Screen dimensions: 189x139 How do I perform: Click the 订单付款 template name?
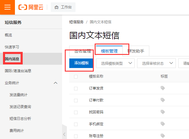(96, 100)
